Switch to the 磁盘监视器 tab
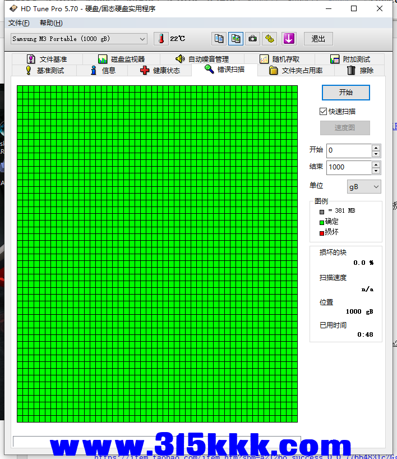Screen dimensions: 397x459 point(122,59)
